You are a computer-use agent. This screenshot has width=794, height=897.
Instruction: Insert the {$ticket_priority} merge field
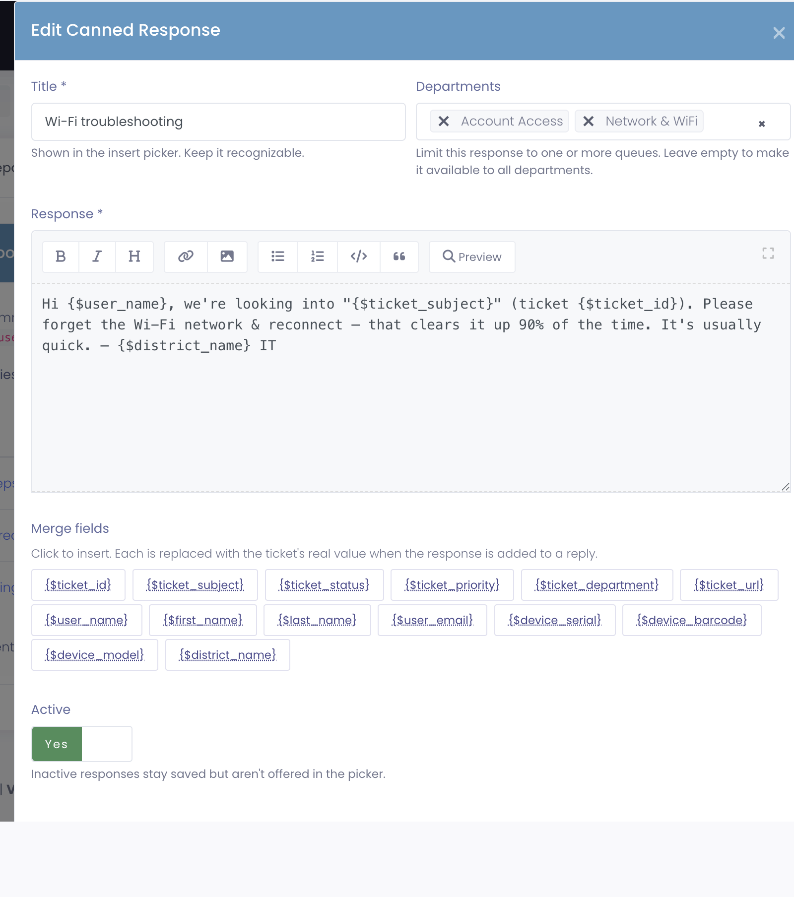[x=453, y=585]
